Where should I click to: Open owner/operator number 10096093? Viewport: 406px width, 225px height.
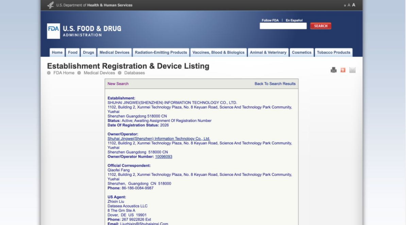point(164,157)
